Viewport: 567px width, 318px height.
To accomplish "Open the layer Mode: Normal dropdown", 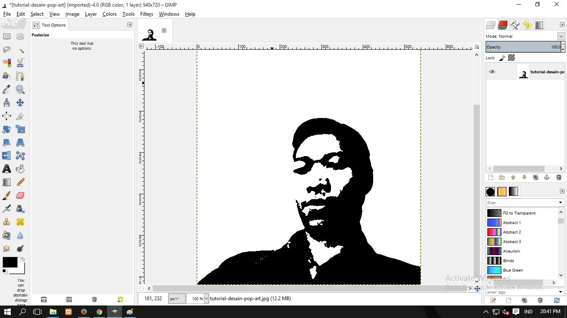I will [561, 36].
